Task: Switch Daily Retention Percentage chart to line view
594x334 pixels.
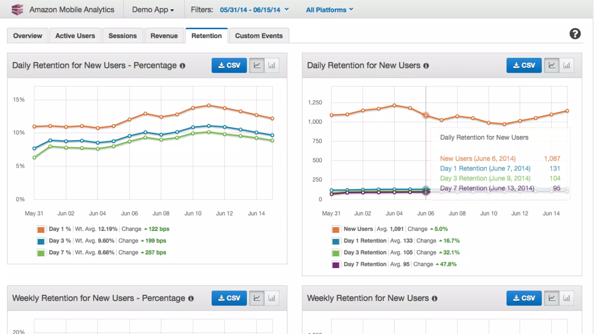Action: click(x=257, y=66)
